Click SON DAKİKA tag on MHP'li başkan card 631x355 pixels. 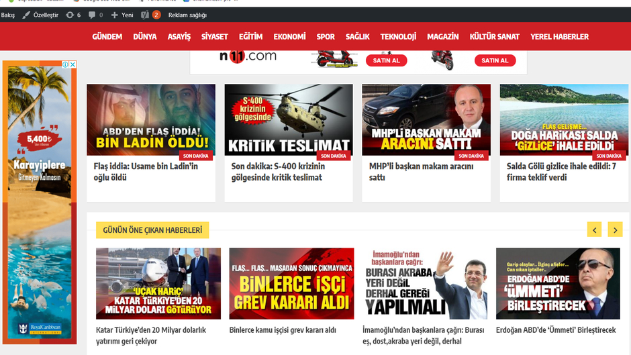pyautogui.click(x=471, y=156)
